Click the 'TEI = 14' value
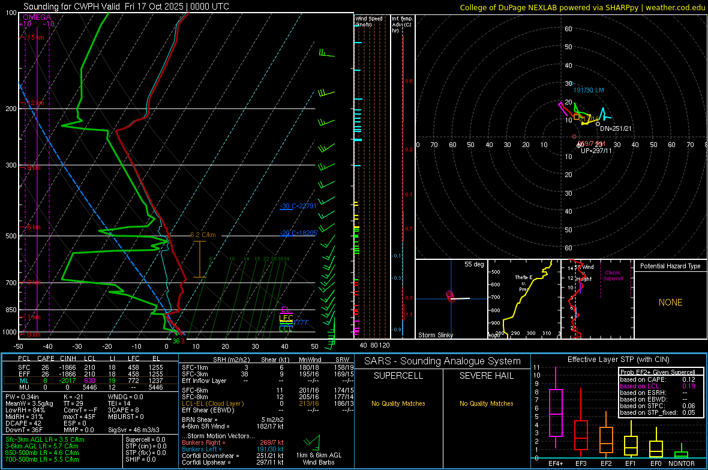Screen dimensions: 708x470 tap(119, 403)
